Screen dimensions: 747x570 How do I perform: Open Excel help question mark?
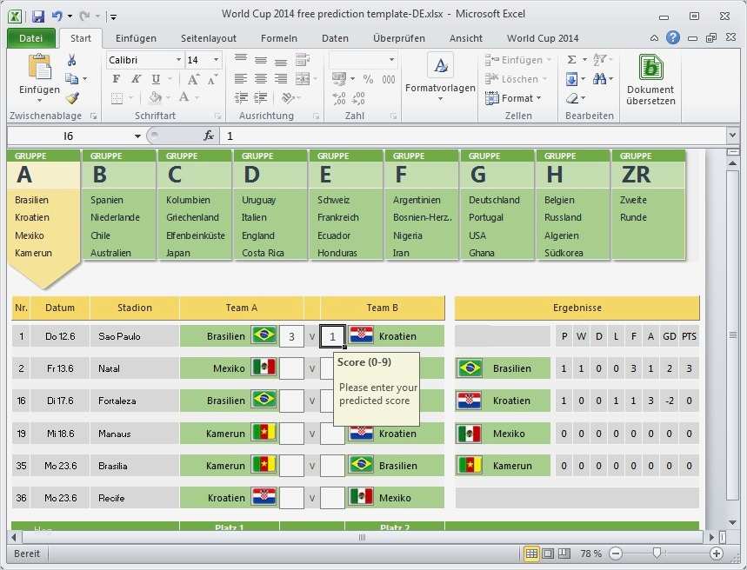673,37
